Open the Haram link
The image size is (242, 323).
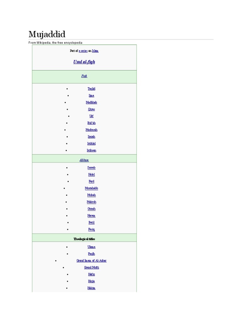[x=91, y=216]
